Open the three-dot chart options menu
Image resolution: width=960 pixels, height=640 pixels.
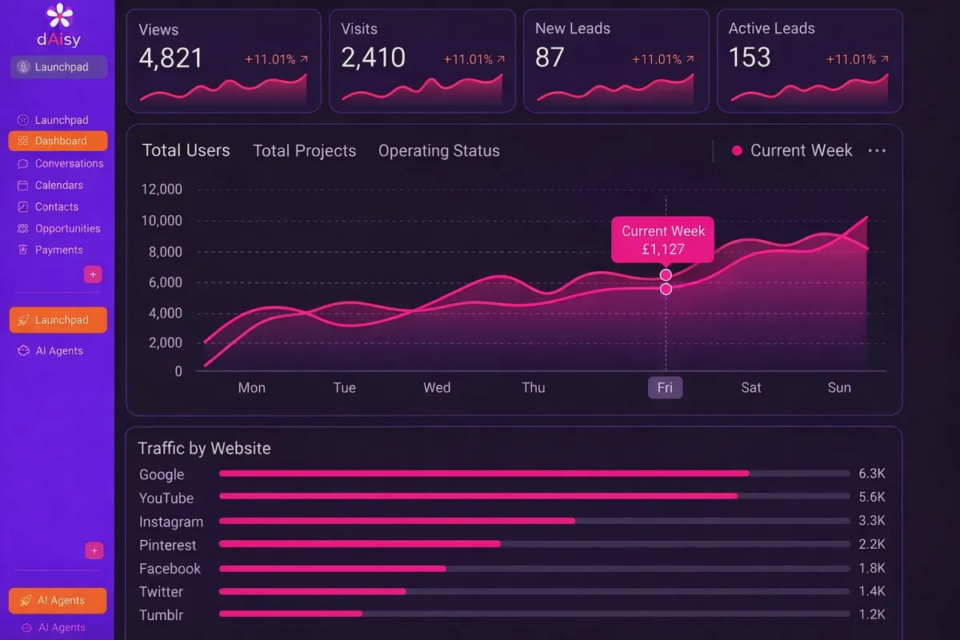pos(877,150)
